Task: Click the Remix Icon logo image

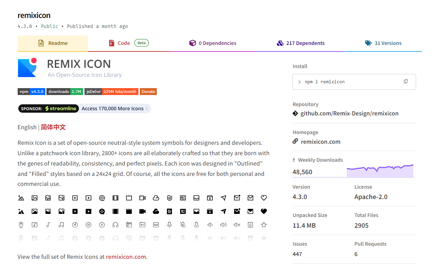Action: (28, 68)
